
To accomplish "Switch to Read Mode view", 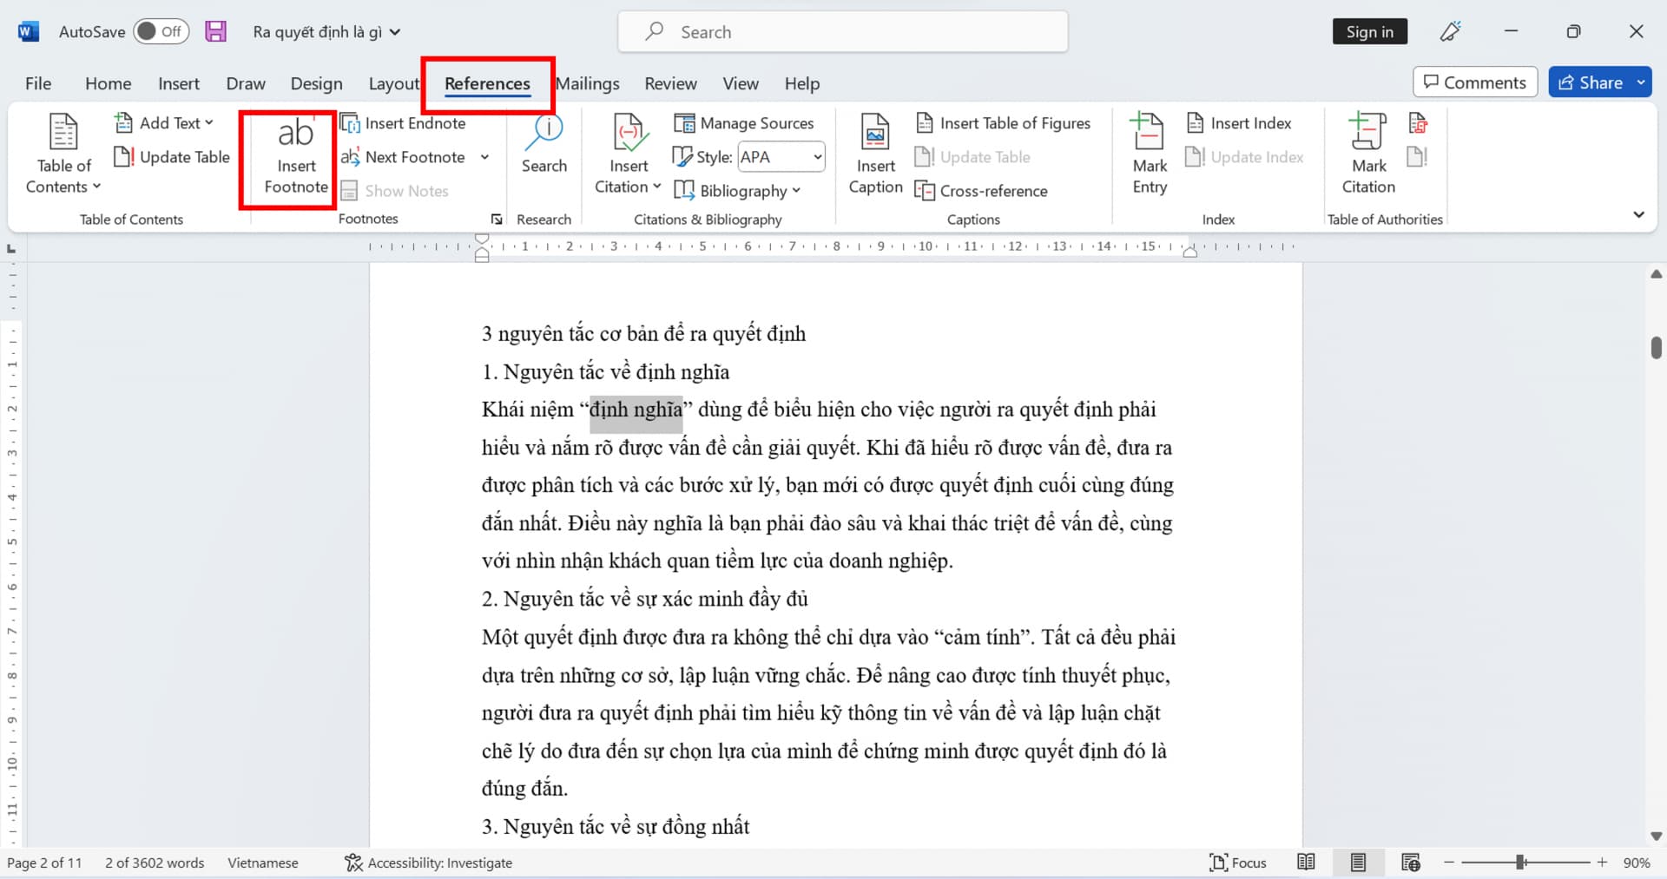I will [x=1306, y=863].
